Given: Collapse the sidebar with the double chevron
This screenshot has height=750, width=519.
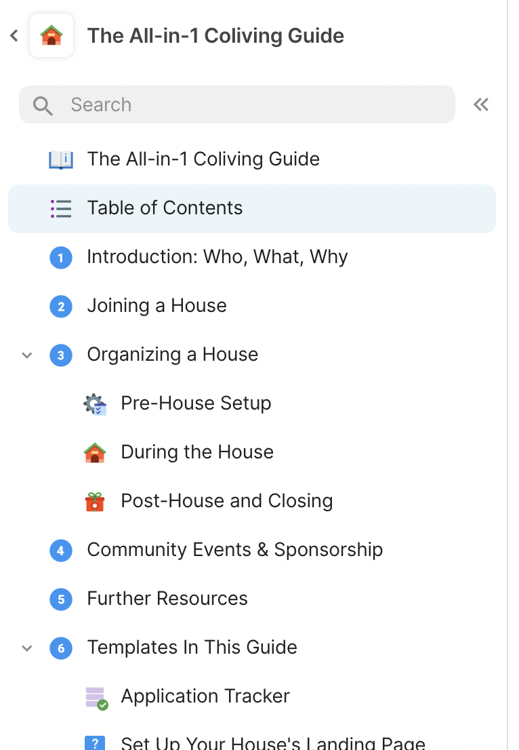Looking at the screenshot, I should pyautogui.click(x=481, y=104).
